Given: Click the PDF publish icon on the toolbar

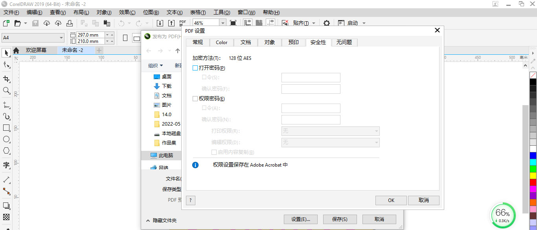Looking at the screenshot, I should (182, 23).
